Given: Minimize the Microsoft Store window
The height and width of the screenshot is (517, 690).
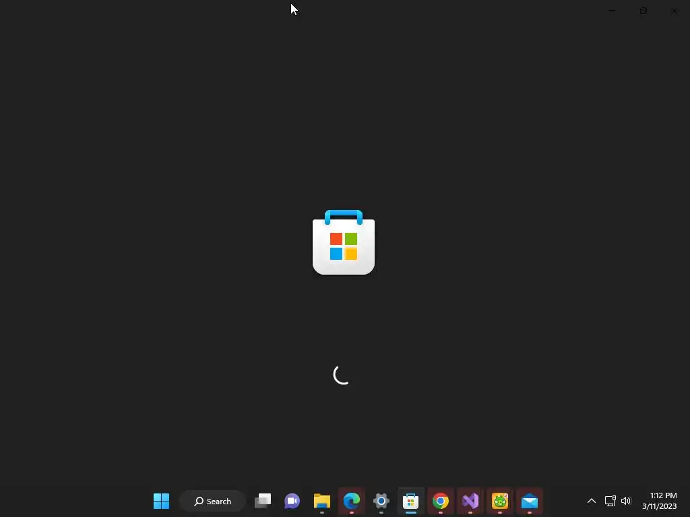Looking at the screenshot, I should point(612,11).
